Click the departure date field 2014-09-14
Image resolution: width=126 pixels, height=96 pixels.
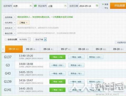click(89, 6)
